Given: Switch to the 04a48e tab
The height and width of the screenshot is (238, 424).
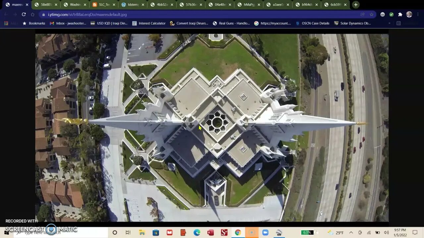Looking at the screenshot, I should tap(219, 5).
